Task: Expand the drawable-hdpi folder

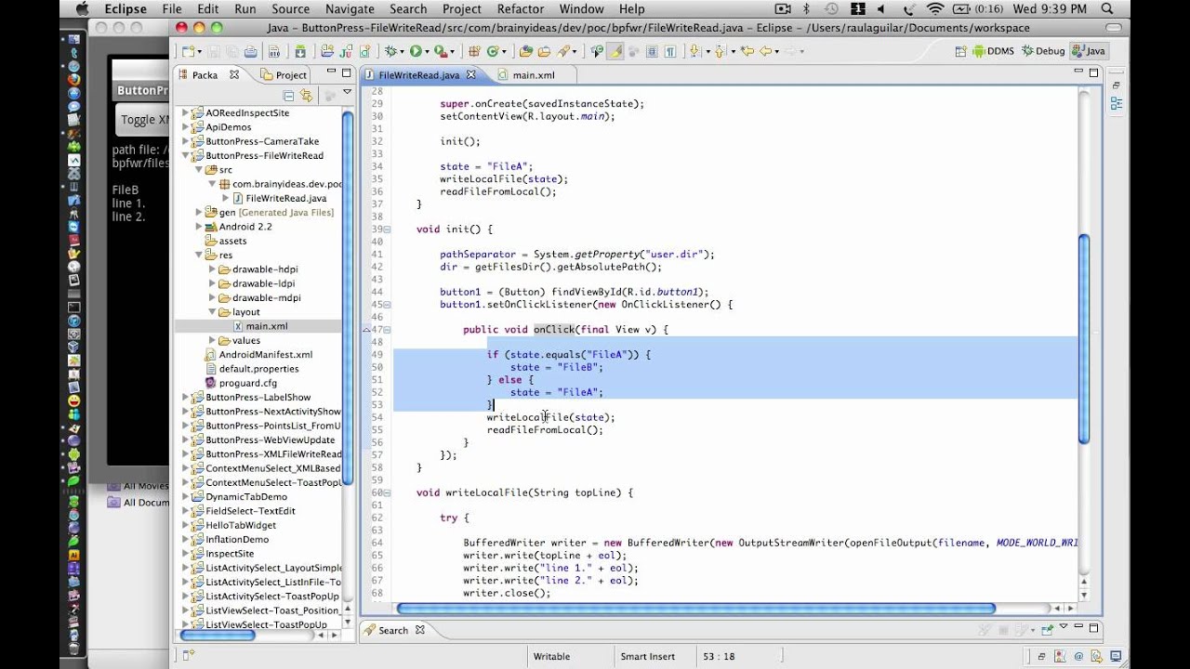Action: pos(212,269)
